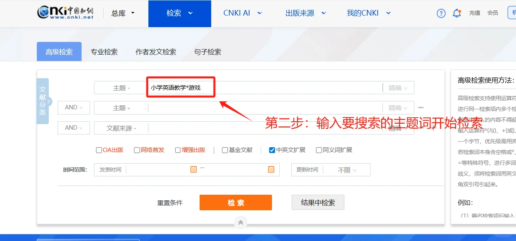Open the 我的CNKI menu

(368, 13)
